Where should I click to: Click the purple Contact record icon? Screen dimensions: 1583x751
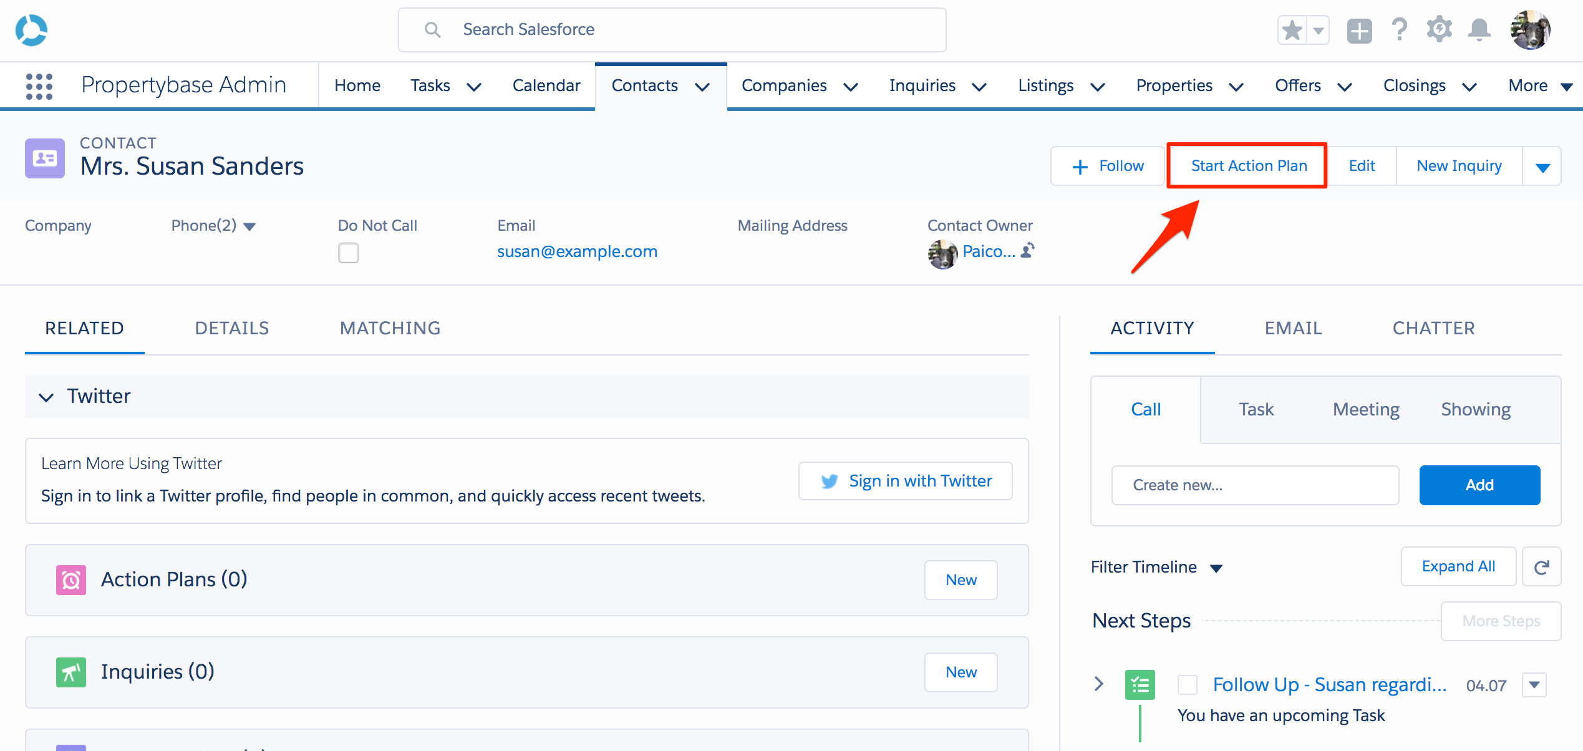pos(44,158)
